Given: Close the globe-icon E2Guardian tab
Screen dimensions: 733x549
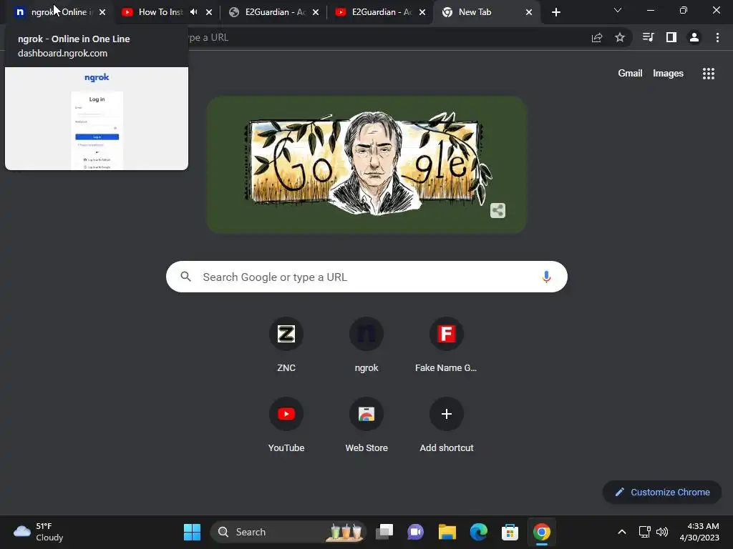Looking at the screenshot, I should 316,12.
